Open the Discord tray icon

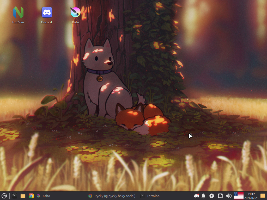click(x=197, y=196)
